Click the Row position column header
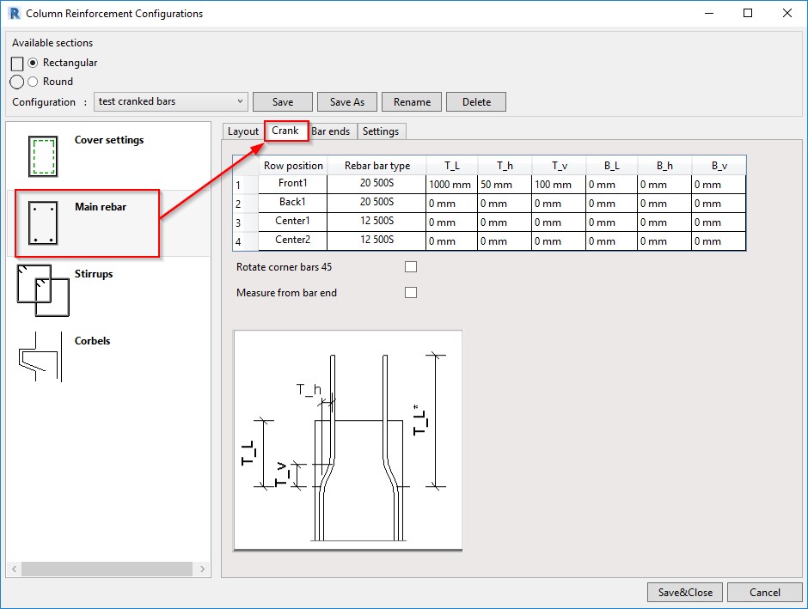Viewport: 808px width, 609px height. tap(293, 165)
